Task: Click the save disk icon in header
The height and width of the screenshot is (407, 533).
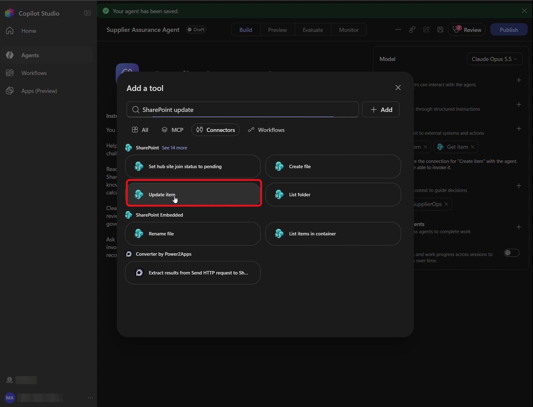Action: point(440,29)
